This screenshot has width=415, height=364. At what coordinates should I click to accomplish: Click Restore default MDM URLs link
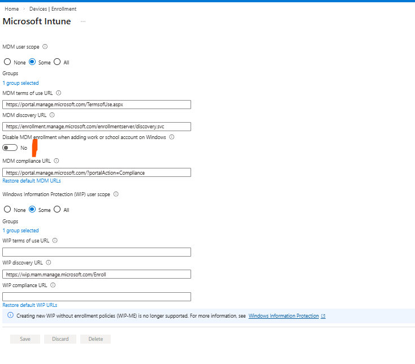point(32,181)
